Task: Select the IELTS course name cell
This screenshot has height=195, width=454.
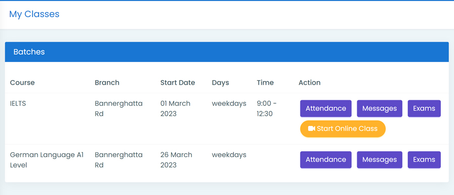Action: [18, 104]
